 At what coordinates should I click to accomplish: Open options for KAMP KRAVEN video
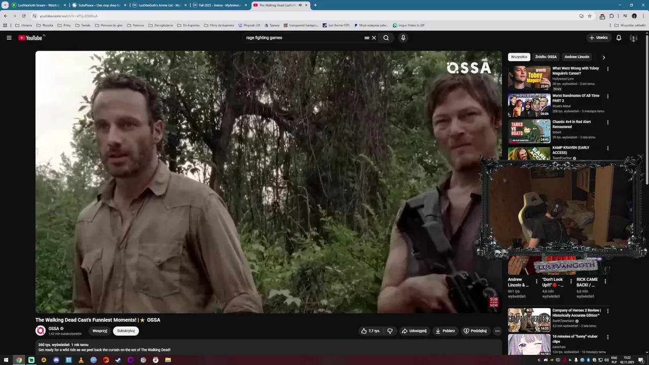tap(608, 149)
